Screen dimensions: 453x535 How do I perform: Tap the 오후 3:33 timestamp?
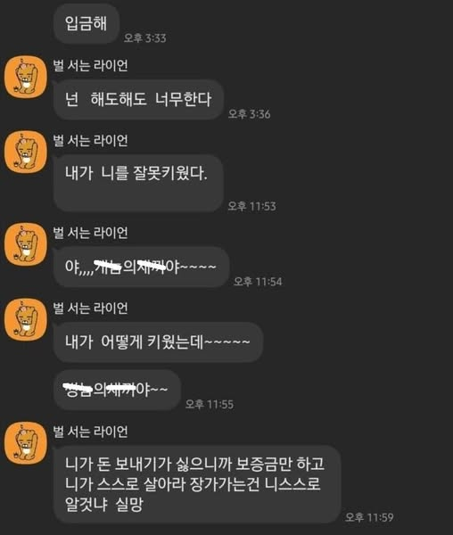point(145,37)
